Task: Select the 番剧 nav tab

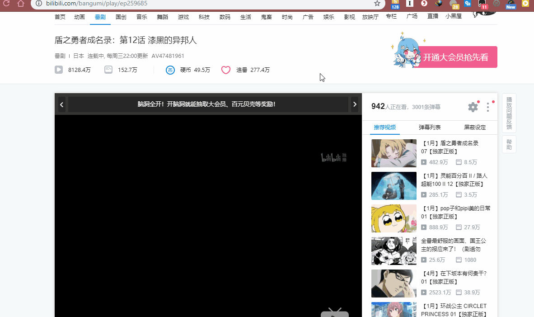Action: pos(100,17)
